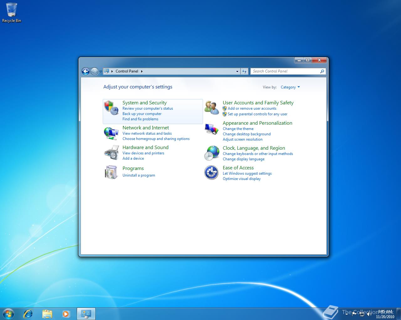Viewport: 401px width, 320px height.
Task: Open the Recycle Bin desktop icon
Action: [12, 13]
